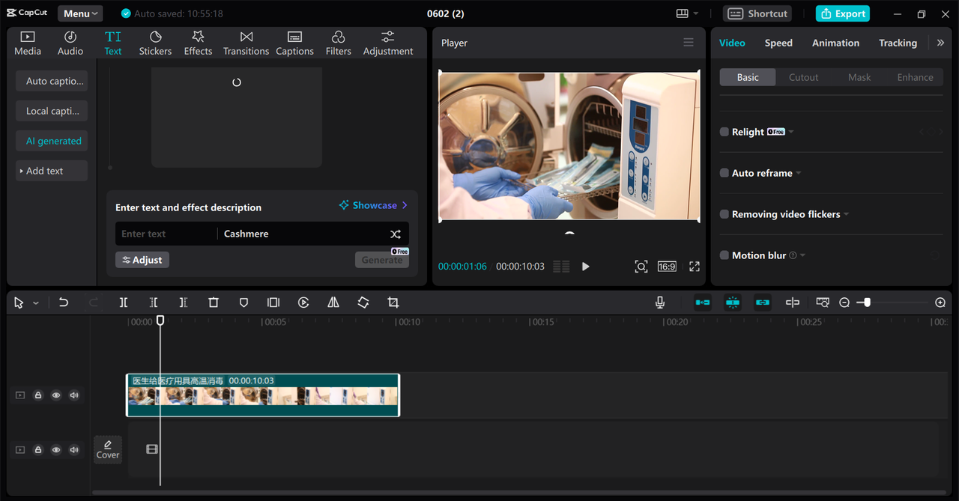The image size is (959, 501).
Task: Click the Undo icon
Action: [64, 303]
